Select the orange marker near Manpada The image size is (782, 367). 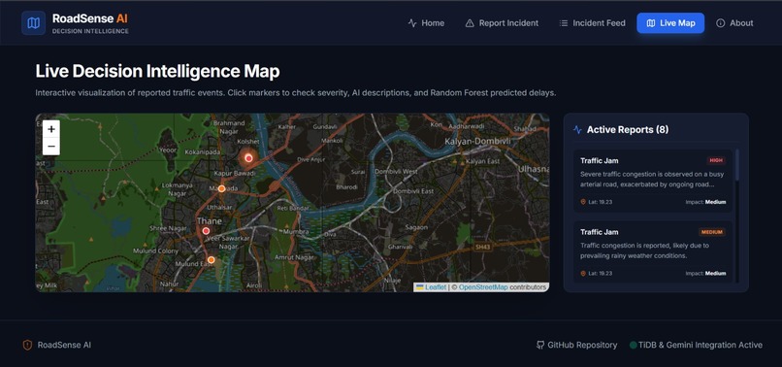221,188
